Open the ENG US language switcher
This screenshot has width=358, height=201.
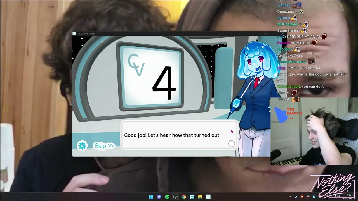(x=327, y=197)
